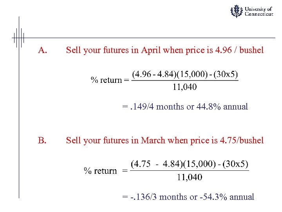The width and height of the screenshot is (282, 212).
Task: Click the University of Connecticut oak leaf logo
Action: [236, 11]
